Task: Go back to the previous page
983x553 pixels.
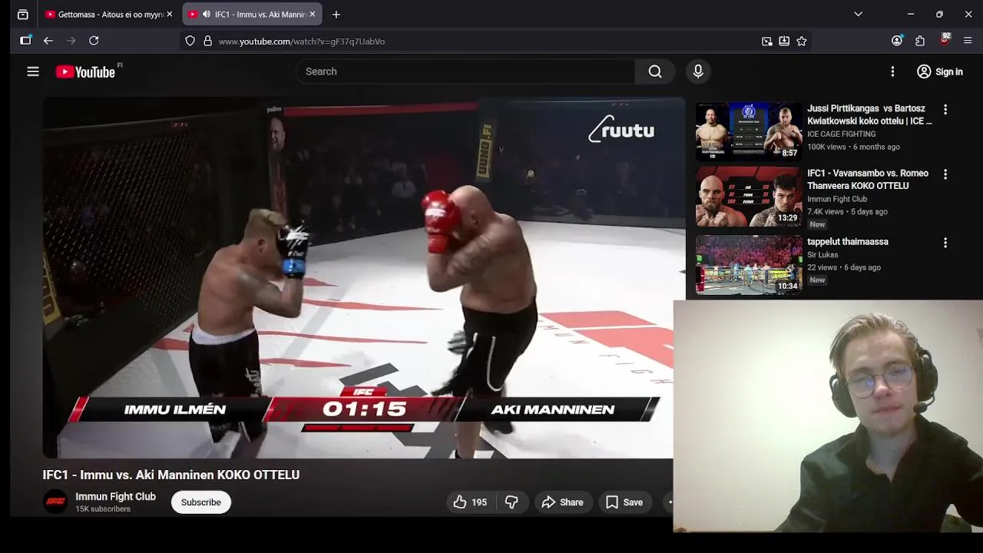Action: (48, 41)
